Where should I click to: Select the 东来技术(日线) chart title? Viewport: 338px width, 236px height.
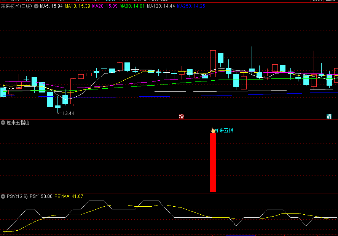16,6
